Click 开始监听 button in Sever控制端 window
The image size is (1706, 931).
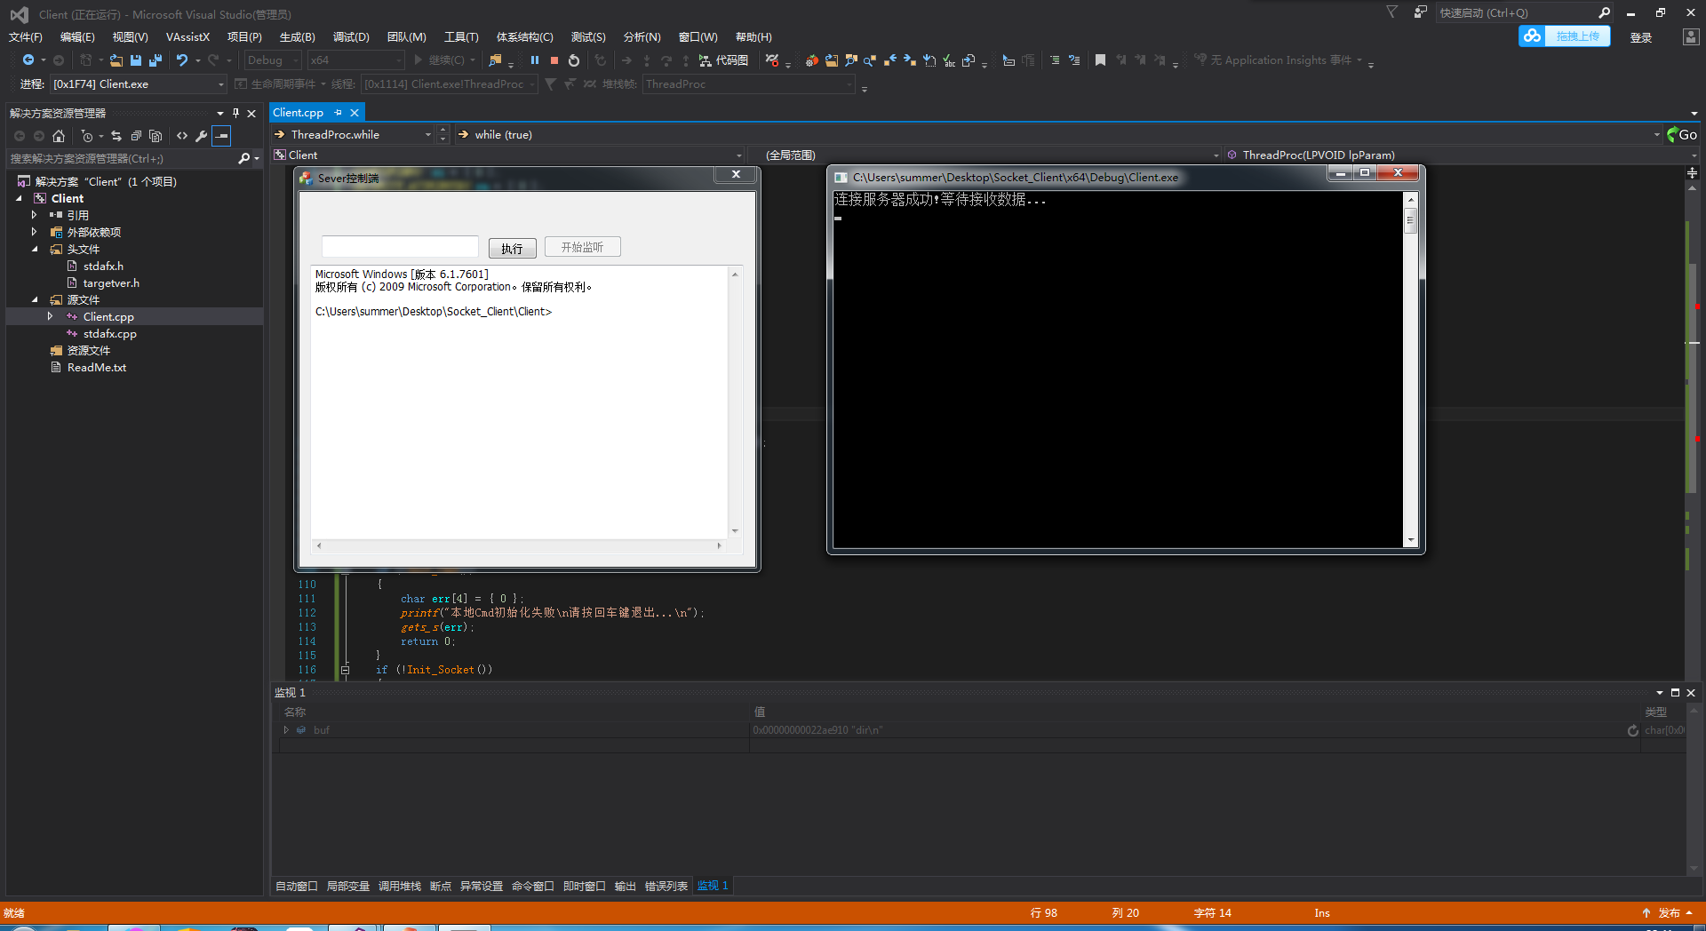pyautogui.click(x=582, y=247)
